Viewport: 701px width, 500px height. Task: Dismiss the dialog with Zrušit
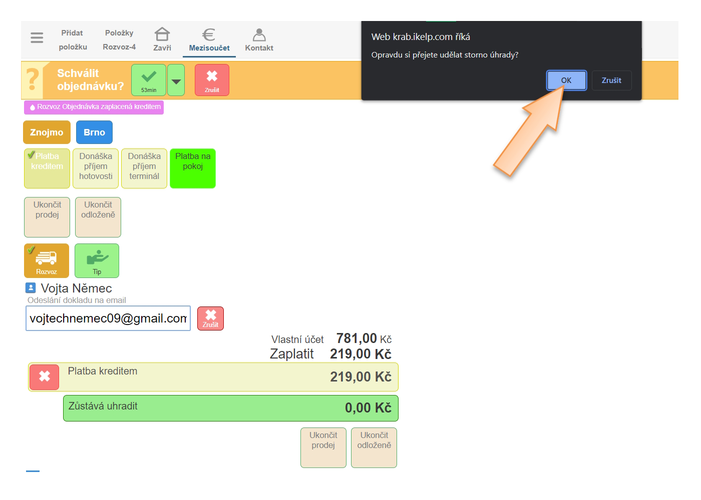click(x=611, y=80)
